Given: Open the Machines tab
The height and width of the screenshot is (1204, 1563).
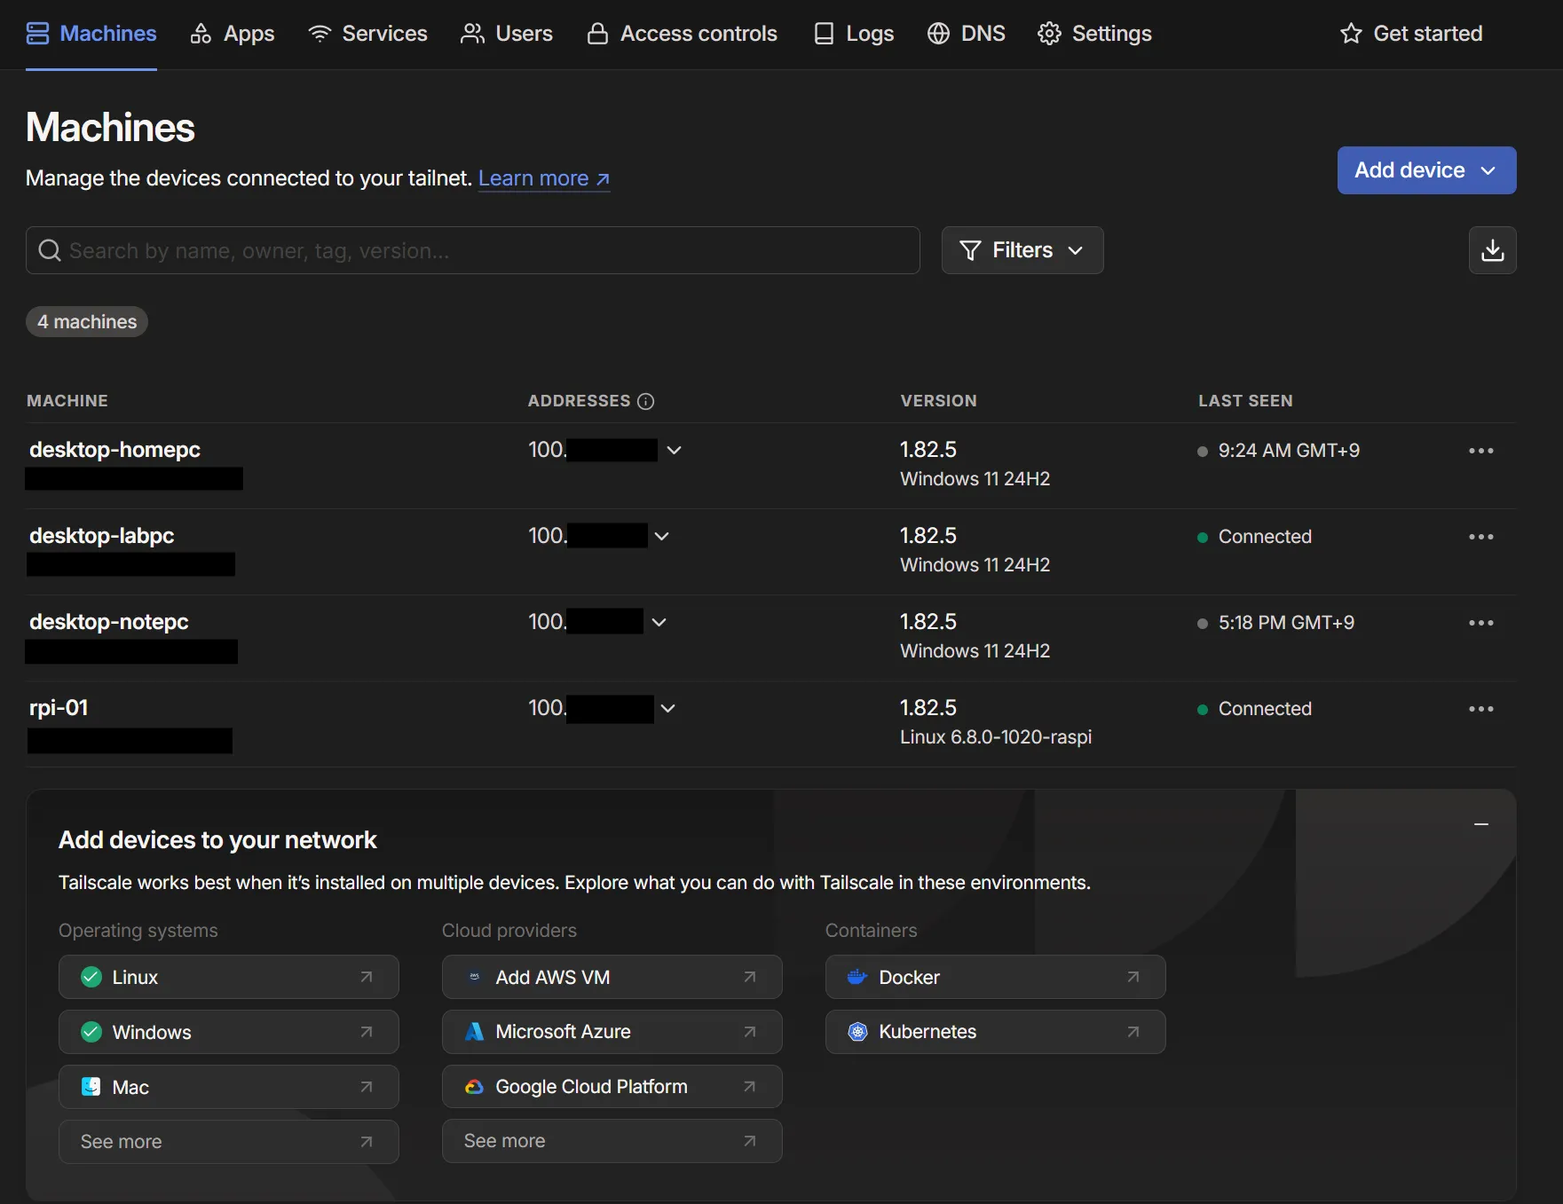Looking at the screenshot, I should coord(91,34).
